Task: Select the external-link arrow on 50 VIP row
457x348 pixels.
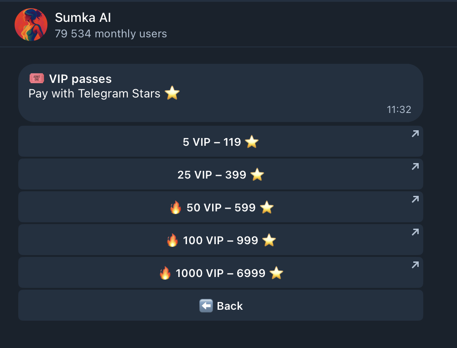Action: point(415,199)
